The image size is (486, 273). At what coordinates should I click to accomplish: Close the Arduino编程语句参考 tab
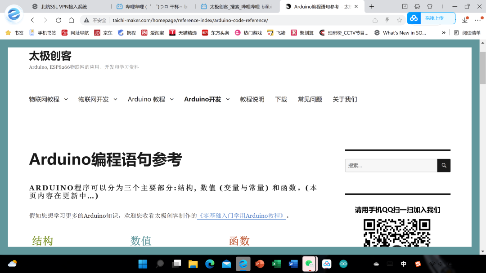pyautogui.click(x=356, y=6)
